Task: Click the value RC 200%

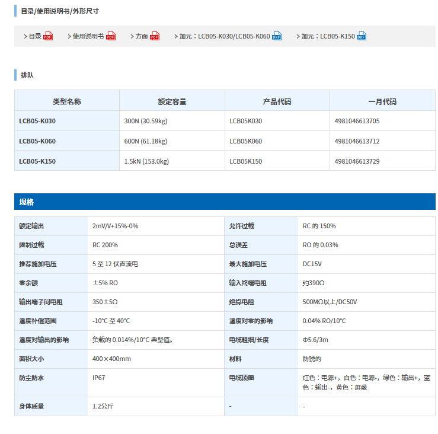Action: pyautogui.click(x=105, y=245)
